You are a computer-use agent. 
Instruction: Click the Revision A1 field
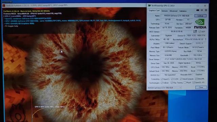pos(188,20)
